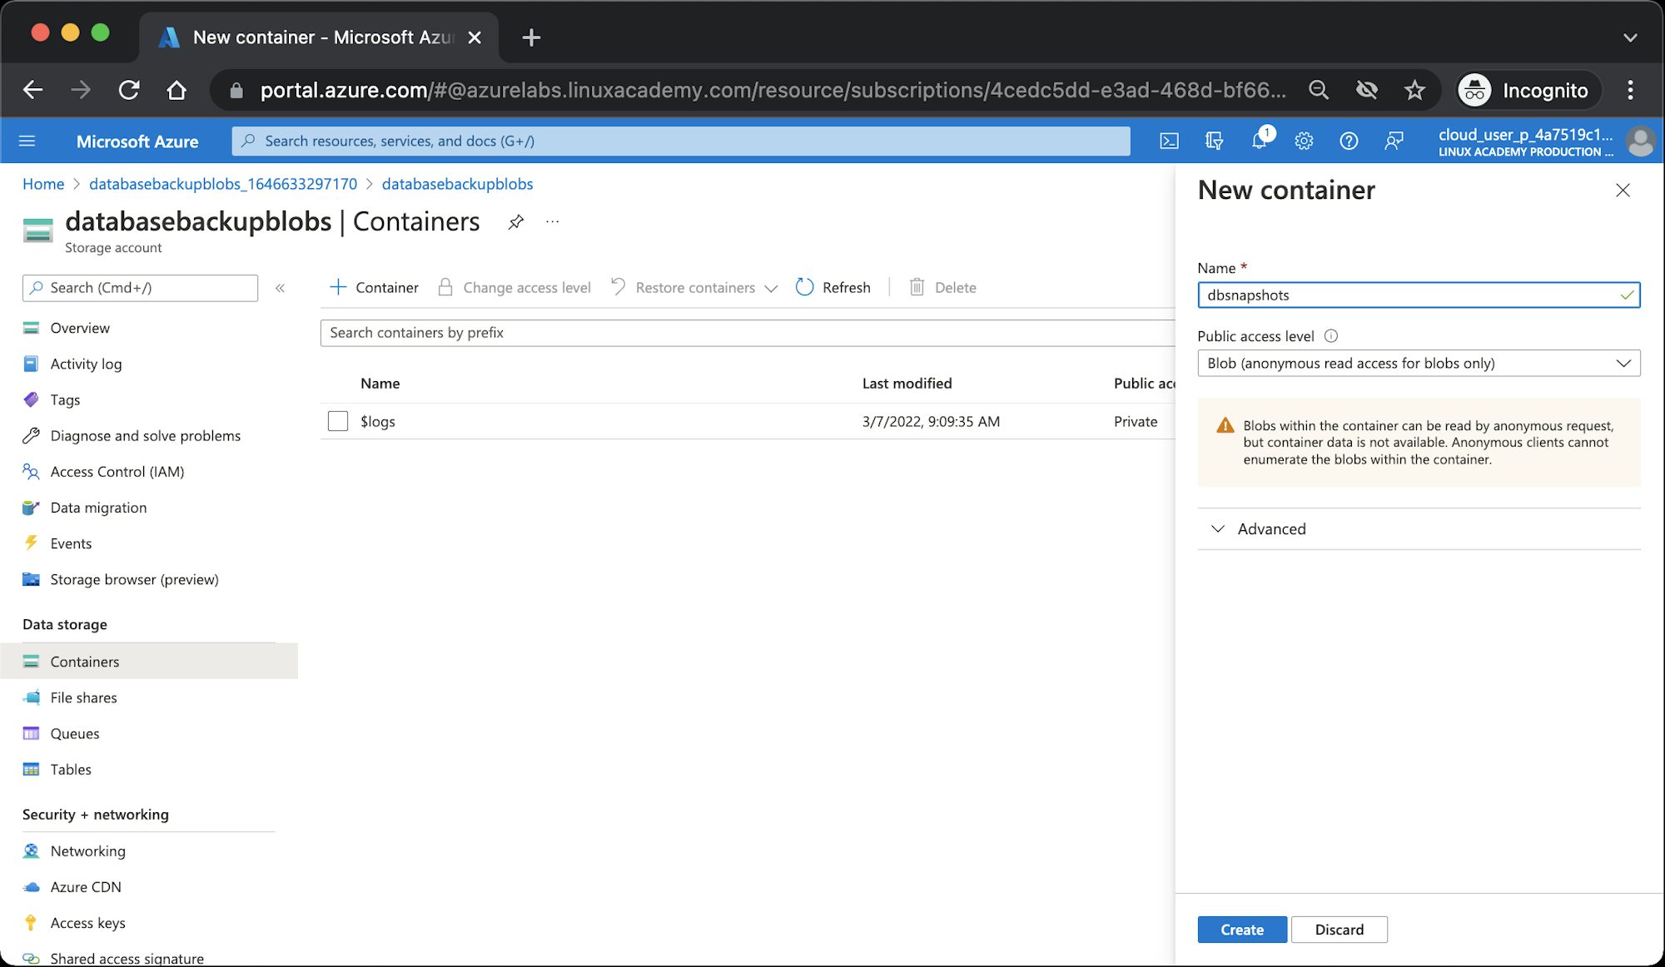This screenshot has width=1665, height=967.
Task: Open the File shares section
Action: 83,697
